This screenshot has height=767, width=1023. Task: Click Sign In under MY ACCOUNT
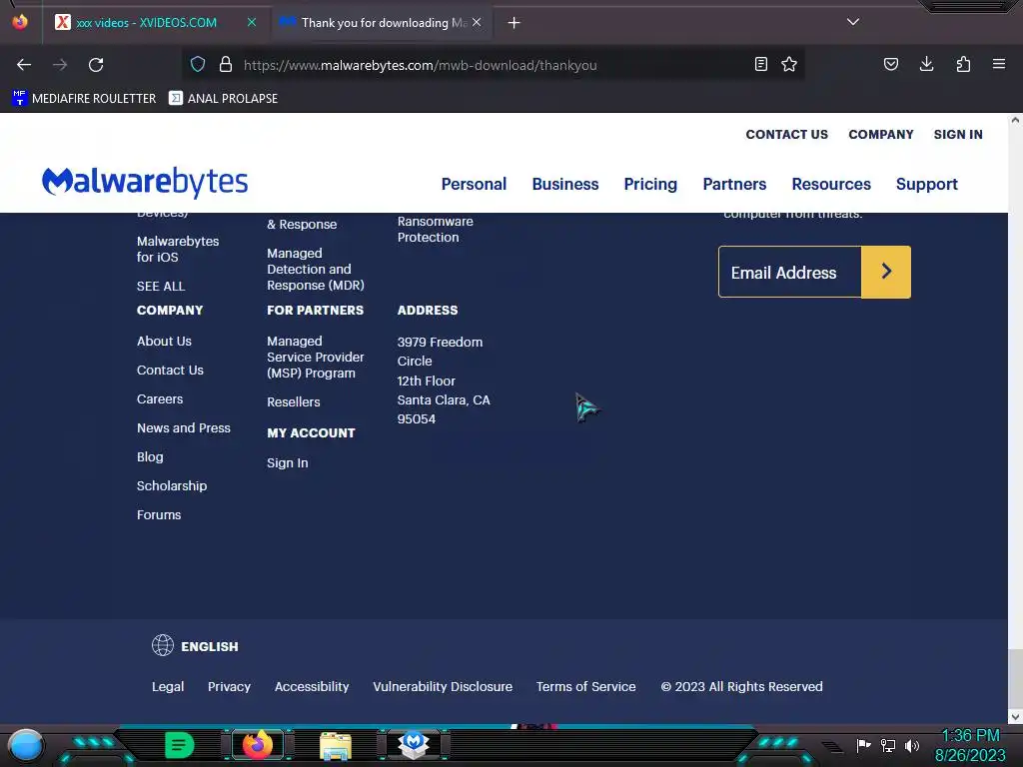pyautogui.click(x=287, y=463)
